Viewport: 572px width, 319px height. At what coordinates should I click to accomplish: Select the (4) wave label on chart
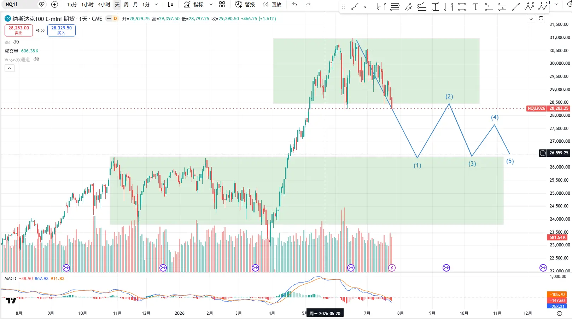pos(495,117)
